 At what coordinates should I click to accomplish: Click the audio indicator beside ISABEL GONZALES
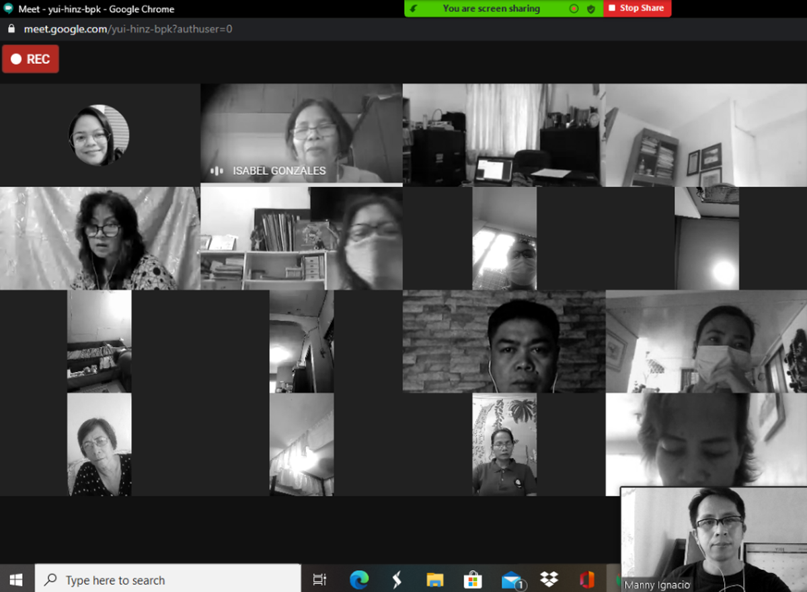(217, 171)
